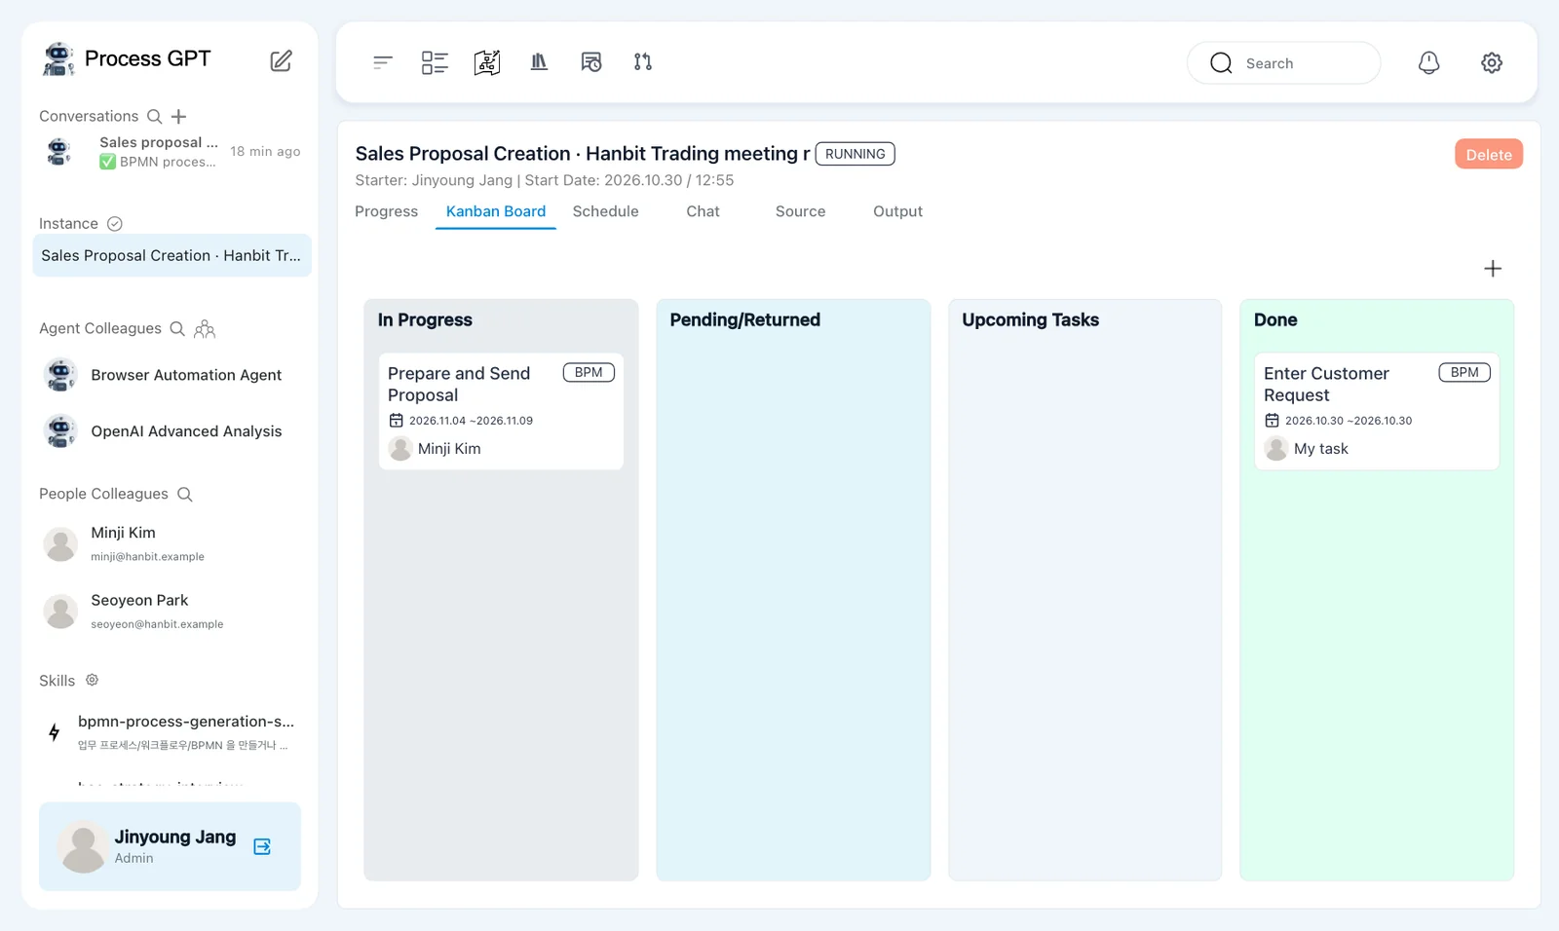Open the library books icon
Image resolution: width=1559 pixels, height=931 pixels.
539,62
